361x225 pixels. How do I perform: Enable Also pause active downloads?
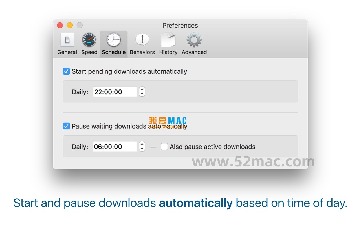click(x=164, y=147)
